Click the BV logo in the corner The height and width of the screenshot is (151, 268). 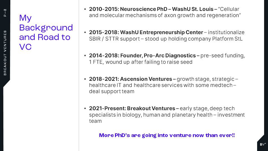263,144
